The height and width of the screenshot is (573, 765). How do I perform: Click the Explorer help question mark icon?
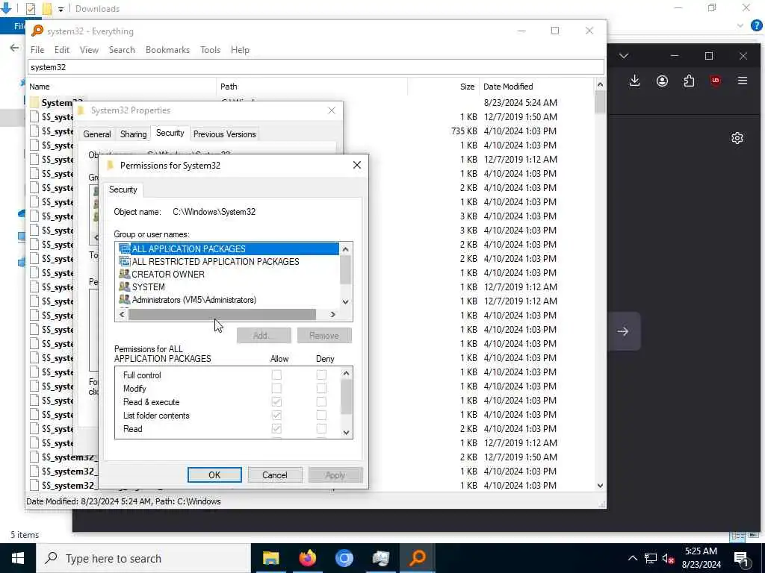(756, 25)
